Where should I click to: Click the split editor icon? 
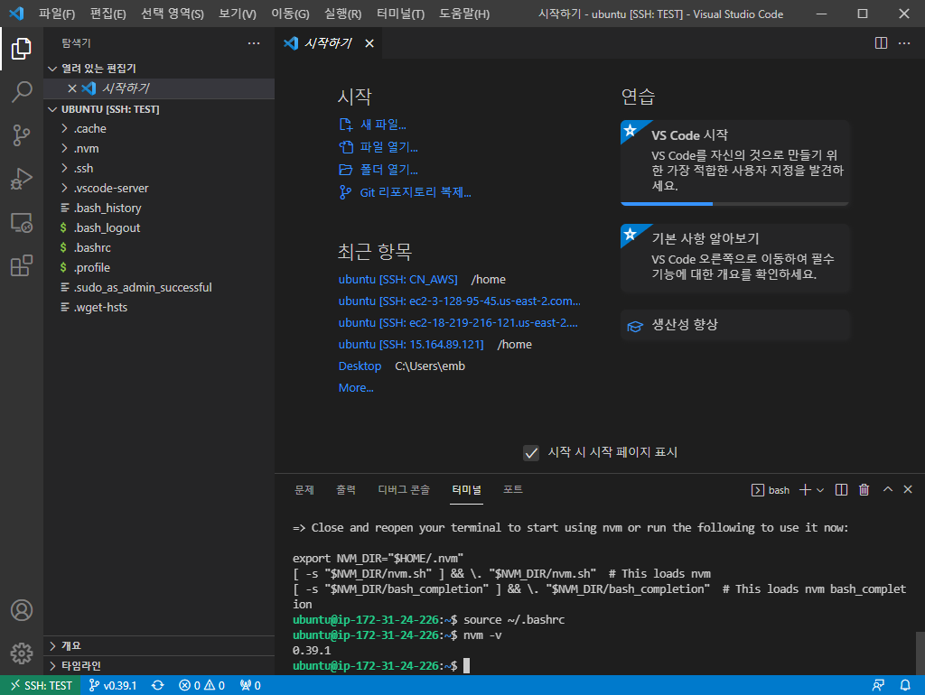pyautogui.click(x=881, y=43)
